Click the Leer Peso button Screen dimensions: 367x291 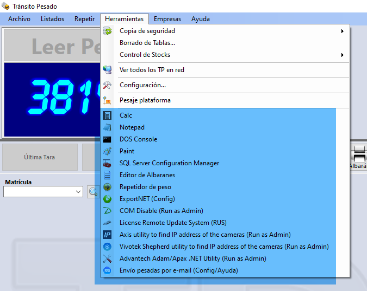(52, 46)
